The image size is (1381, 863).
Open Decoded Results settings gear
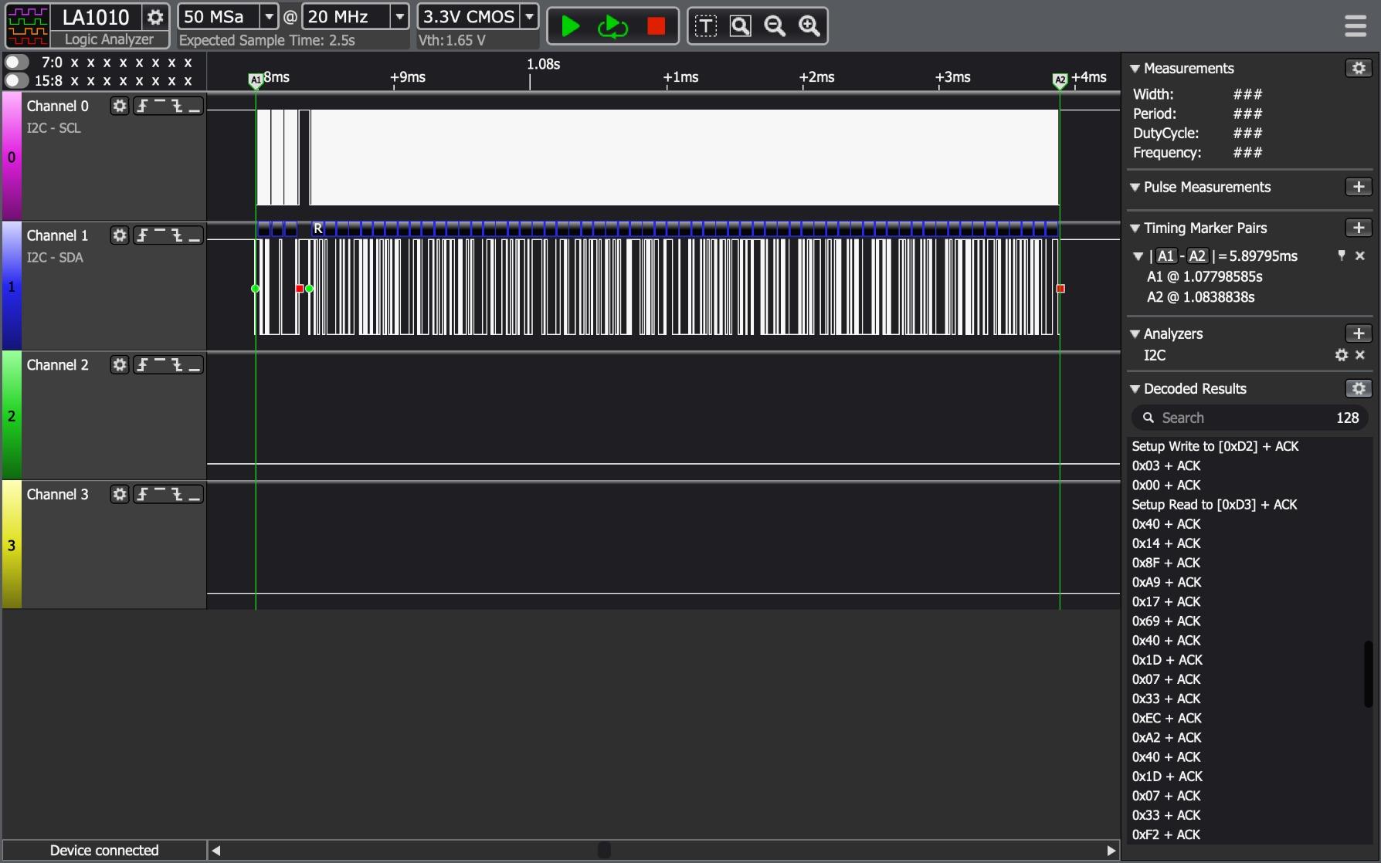(x=1359, y=388)
